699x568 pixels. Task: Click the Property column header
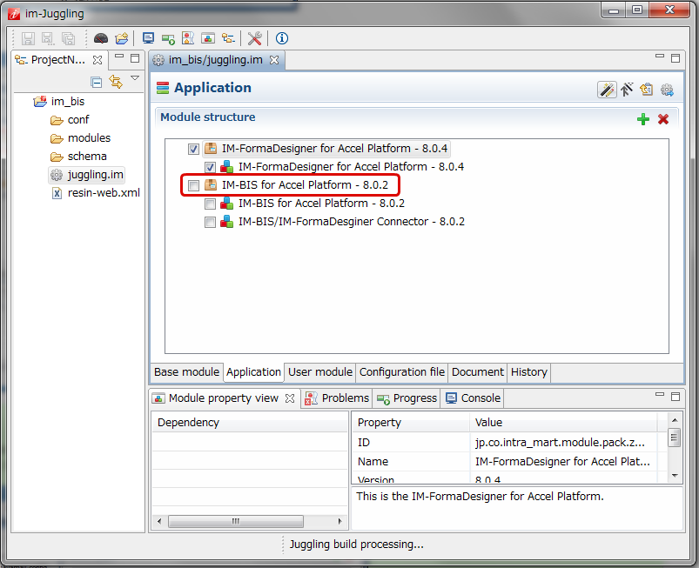(411, 423)
